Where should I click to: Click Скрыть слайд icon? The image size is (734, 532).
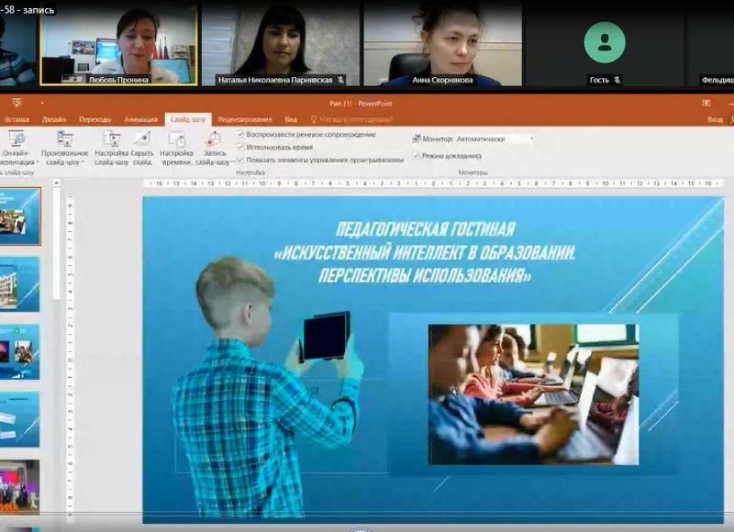[141, 139]
